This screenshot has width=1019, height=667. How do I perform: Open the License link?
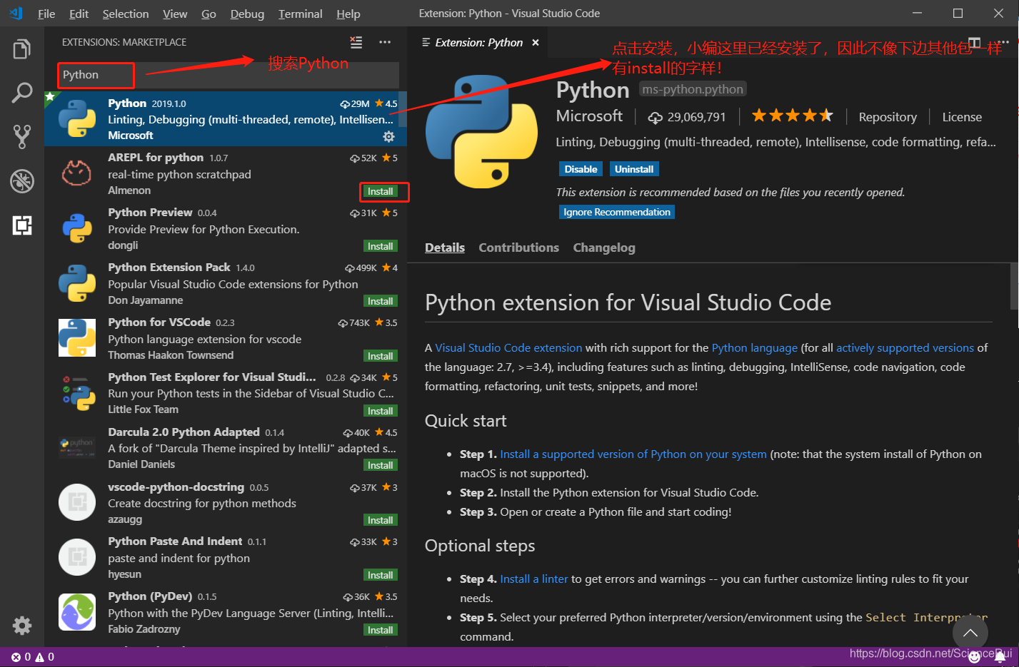coord(962,117)
